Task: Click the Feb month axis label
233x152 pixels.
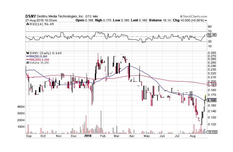Action: [103, 136]
